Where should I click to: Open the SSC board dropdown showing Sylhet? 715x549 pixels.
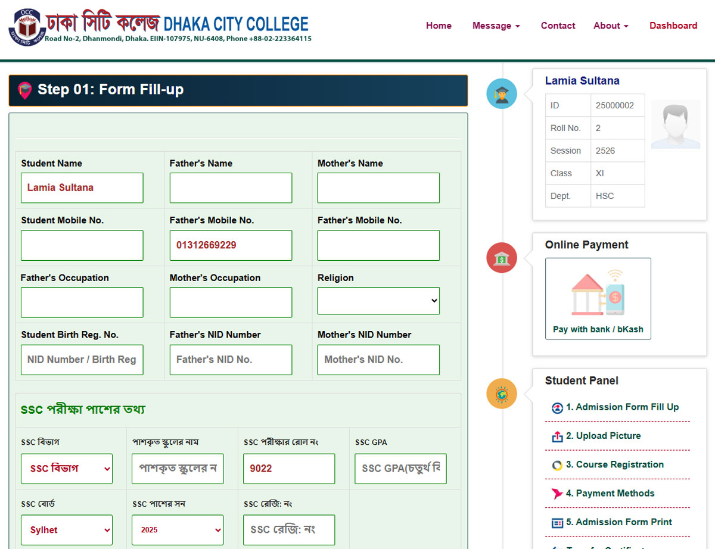(x=67, y=530)
